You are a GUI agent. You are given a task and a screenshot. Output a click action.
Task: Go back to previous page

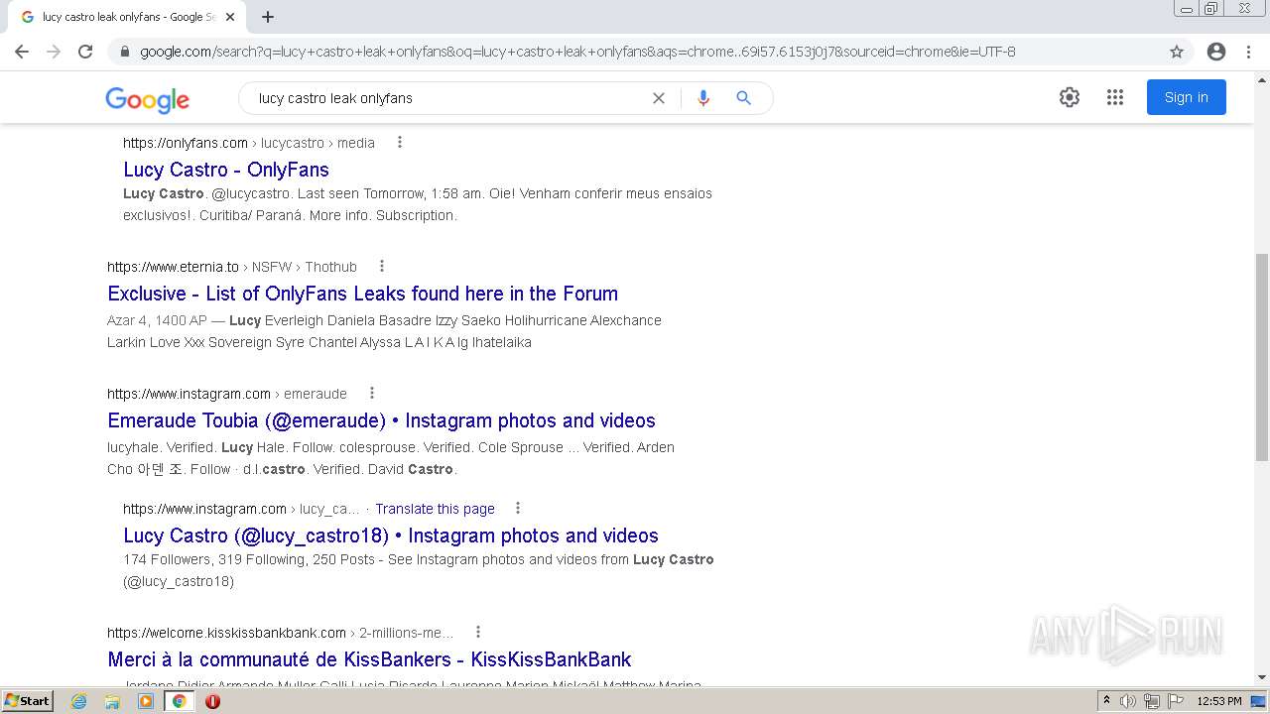[22, 52]
